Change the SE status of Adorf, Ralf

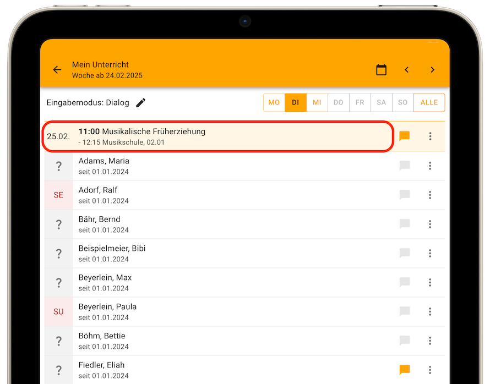click(59, 195)
